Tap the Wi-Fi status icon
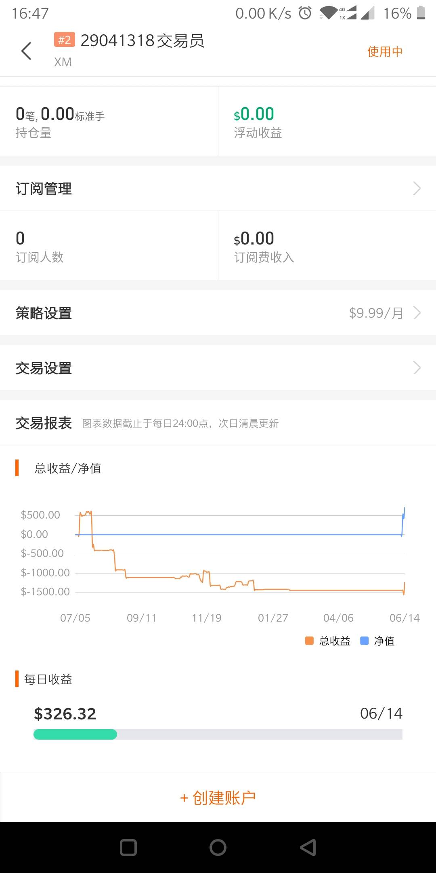The image size is (436, 873). coord(328,13)
